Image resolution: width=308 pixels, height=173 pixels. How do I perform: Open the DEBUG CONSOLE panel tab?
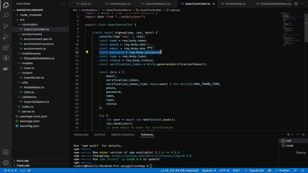click(x=123, y=135)
